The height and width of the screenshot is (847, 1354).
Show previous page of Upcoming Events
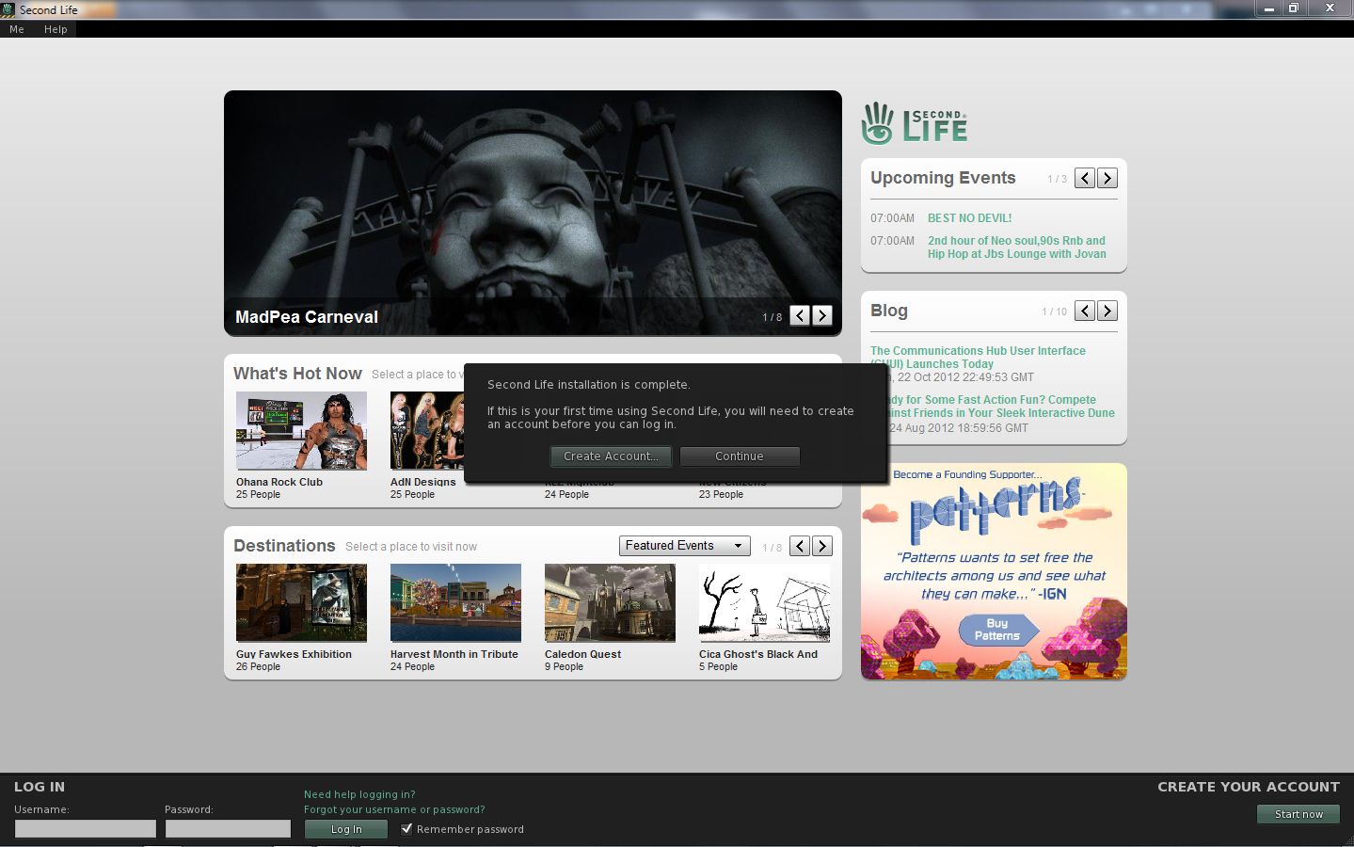coord(1085,178)
